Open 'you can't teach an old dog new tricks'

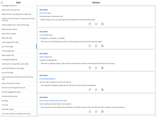point(18,114)
